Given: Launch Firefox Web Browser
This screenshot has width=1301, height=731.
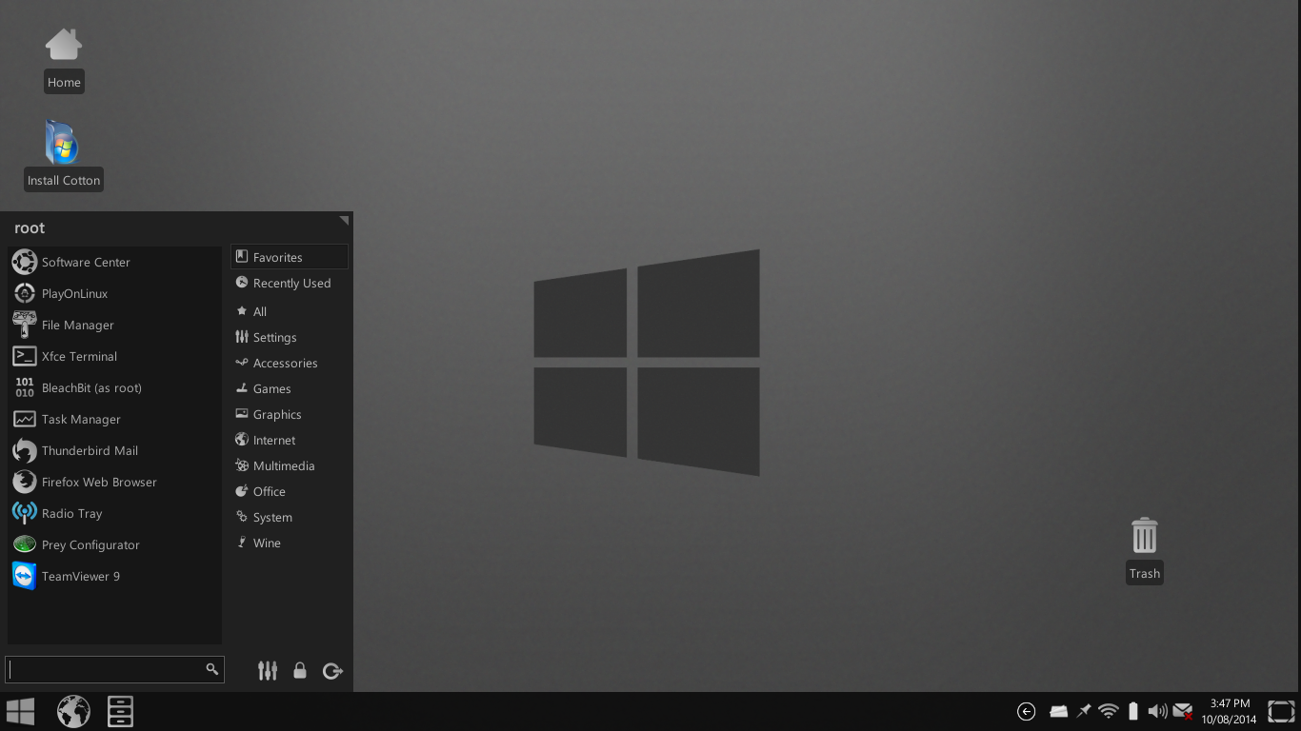Looking at the screenshot, I should (114, 482).
